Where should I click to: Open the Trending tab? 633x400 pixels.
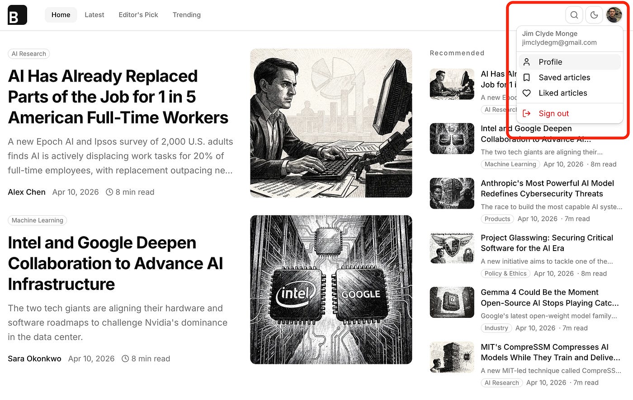tap(187, 15)
